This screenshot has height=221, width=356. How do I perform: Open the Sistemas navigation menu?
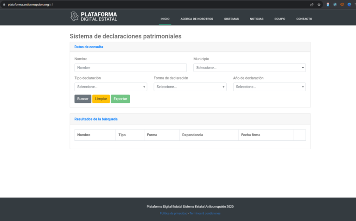point(231,19)
